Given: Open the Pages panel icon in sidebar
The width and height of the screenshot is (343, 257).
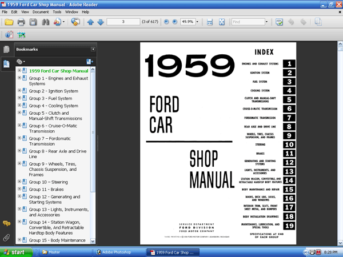Looking at the screenshot, I should point(6,49).
